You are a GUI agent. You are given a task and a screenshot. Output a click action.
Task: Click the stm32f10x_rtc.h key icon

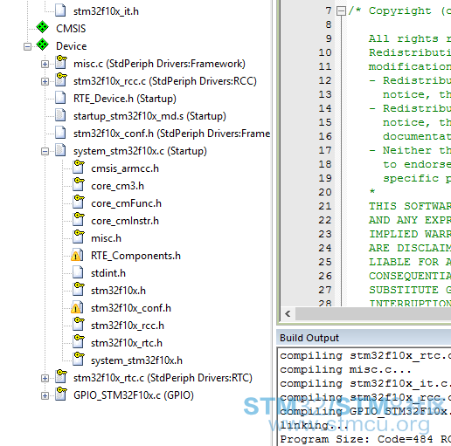click(x=79, y=341)
